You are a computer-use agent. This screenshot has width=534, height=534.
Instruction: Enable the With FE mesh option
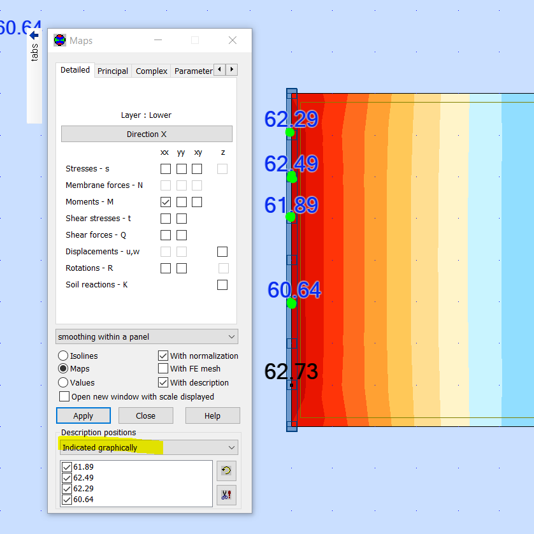[163, 368]
